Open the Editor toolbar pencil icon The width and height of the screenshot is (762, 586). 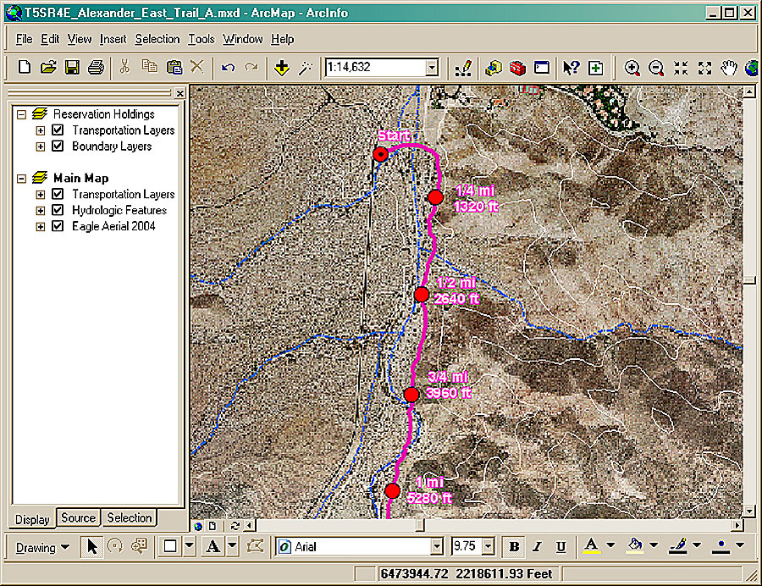pyautogui.click(x=463, y=68)
